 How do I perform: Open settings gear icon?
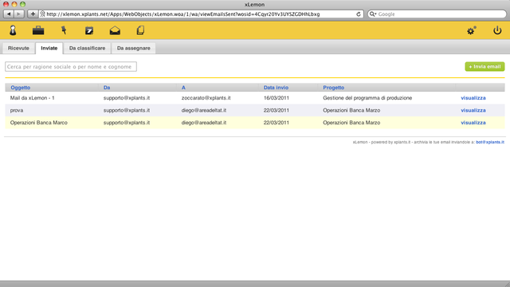click(471, 30)
